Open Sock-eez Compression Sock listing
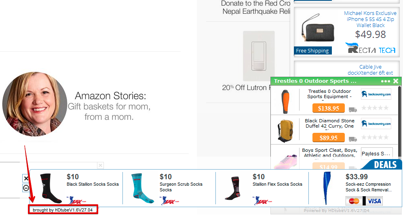The image size is (403, 216). tap(368, 187)
